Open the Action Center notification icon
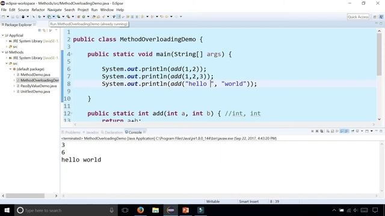Image resolution: width=385 pixels, height=216 pixels. 375,210
